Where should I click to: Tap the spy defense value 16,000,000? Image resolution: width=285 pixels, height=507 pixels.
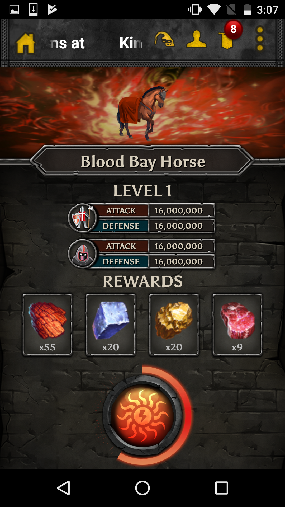[179, 262]
